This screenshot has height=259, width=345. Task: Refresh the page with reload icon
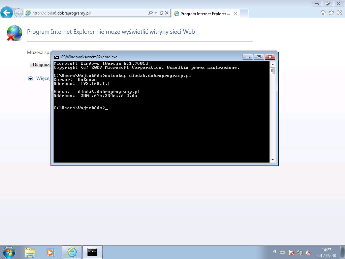pos(161,13)
